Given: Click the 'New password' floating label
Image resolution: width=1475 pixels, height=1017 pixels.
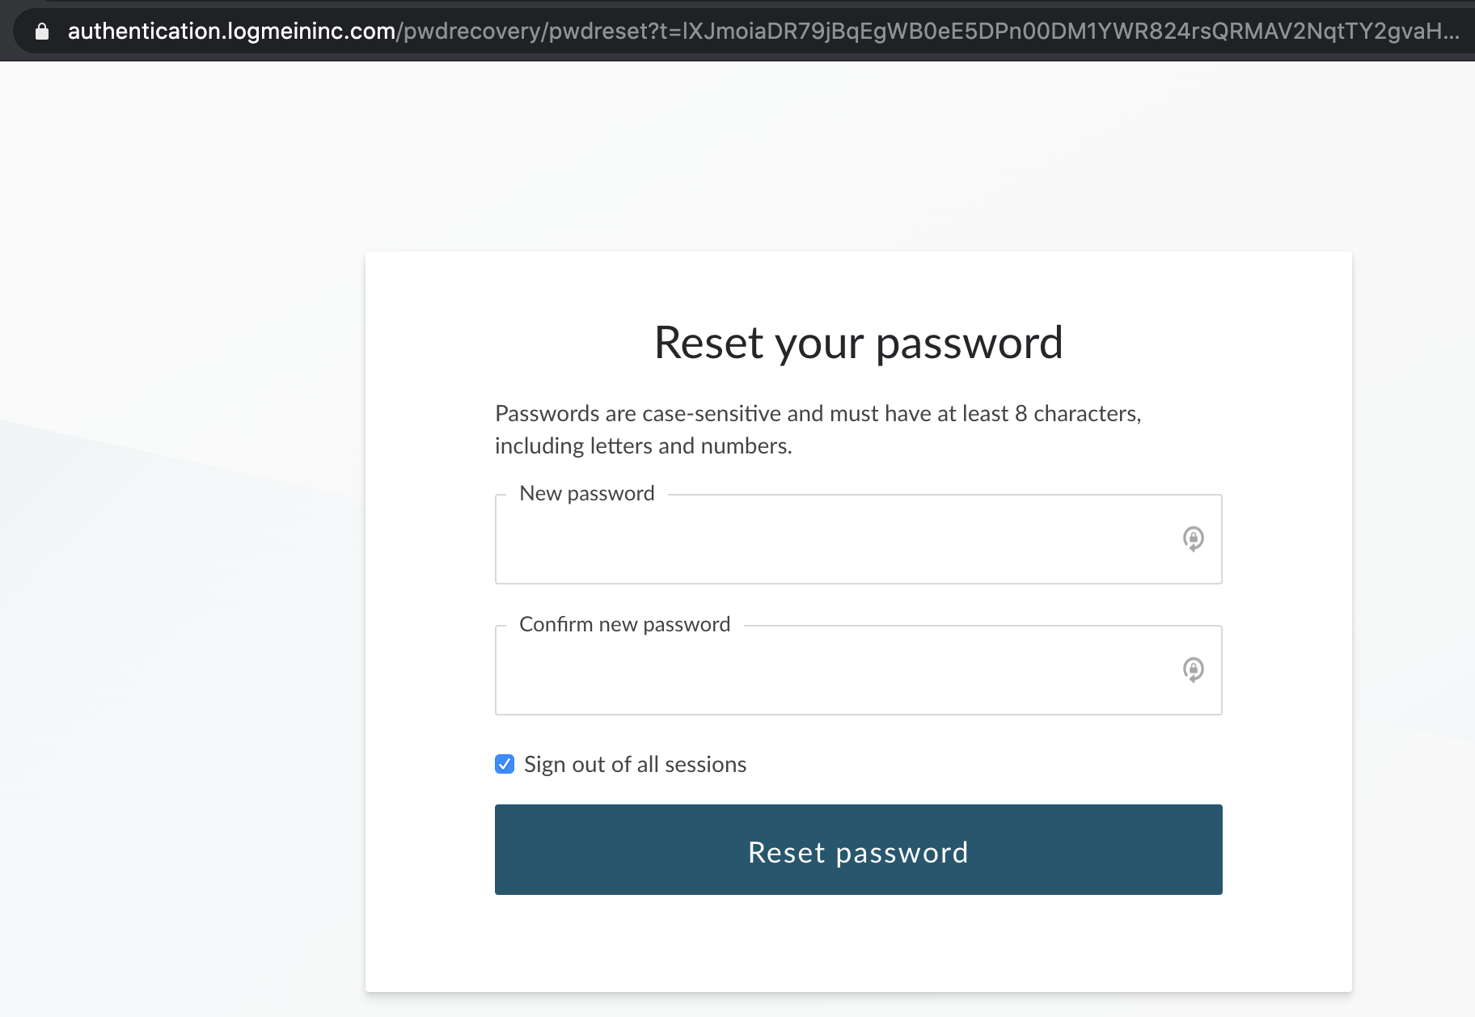Looking at the screenshot, I should (x=587, y=493).
